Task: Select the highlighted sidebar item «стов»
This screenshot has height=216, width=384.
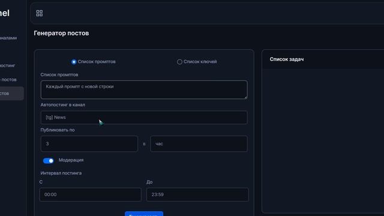Action: (12, 94)
